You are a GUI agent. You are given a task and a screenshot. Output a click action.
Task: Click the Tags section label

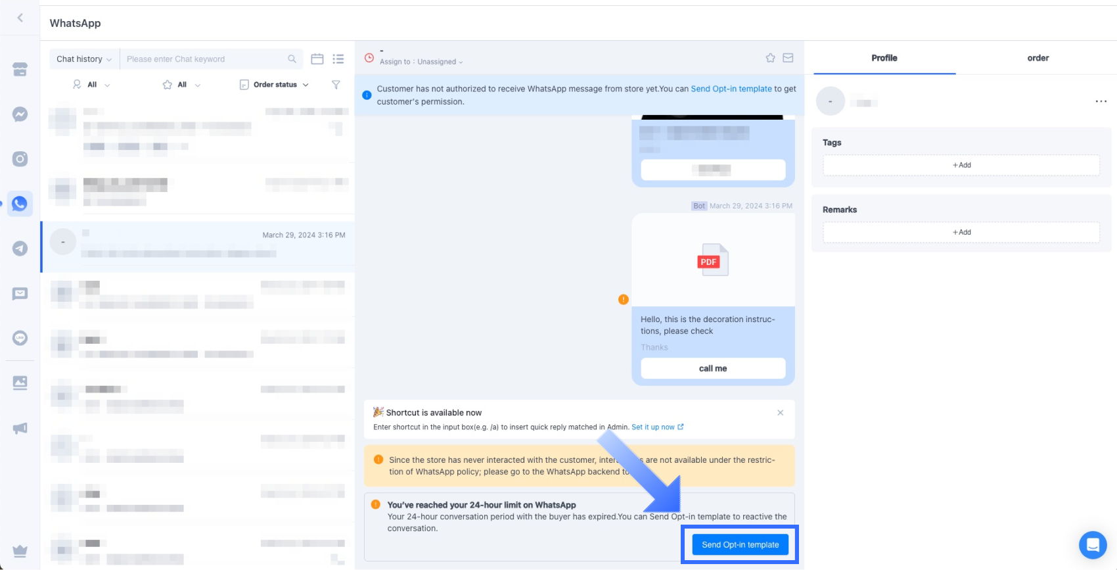(832, 143)
